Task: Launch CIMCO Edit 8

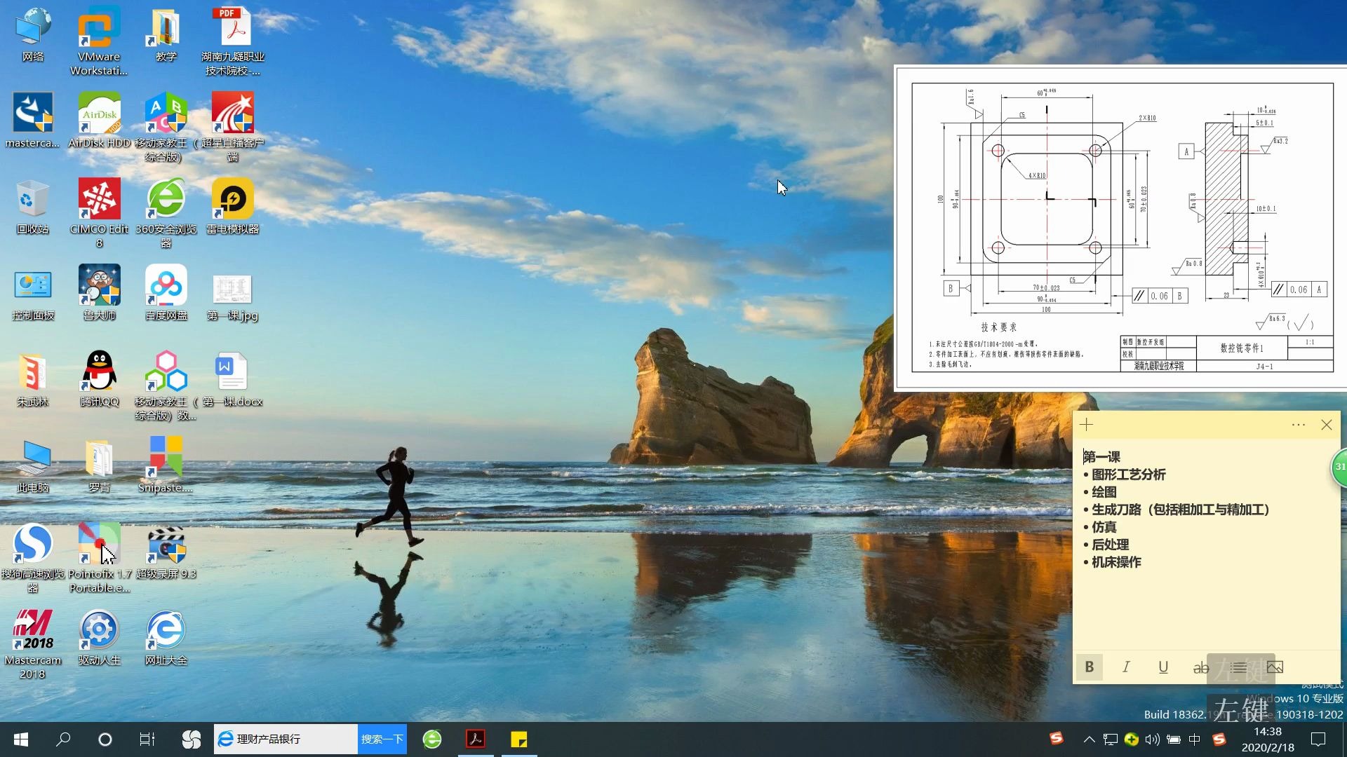Action: tap(99, 213)
